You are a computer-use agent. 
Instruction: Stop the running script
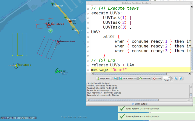click(157, 78)
